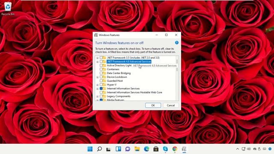Open the blue notification badge
The image size is (274, 154).
click(x=270, y=149)
